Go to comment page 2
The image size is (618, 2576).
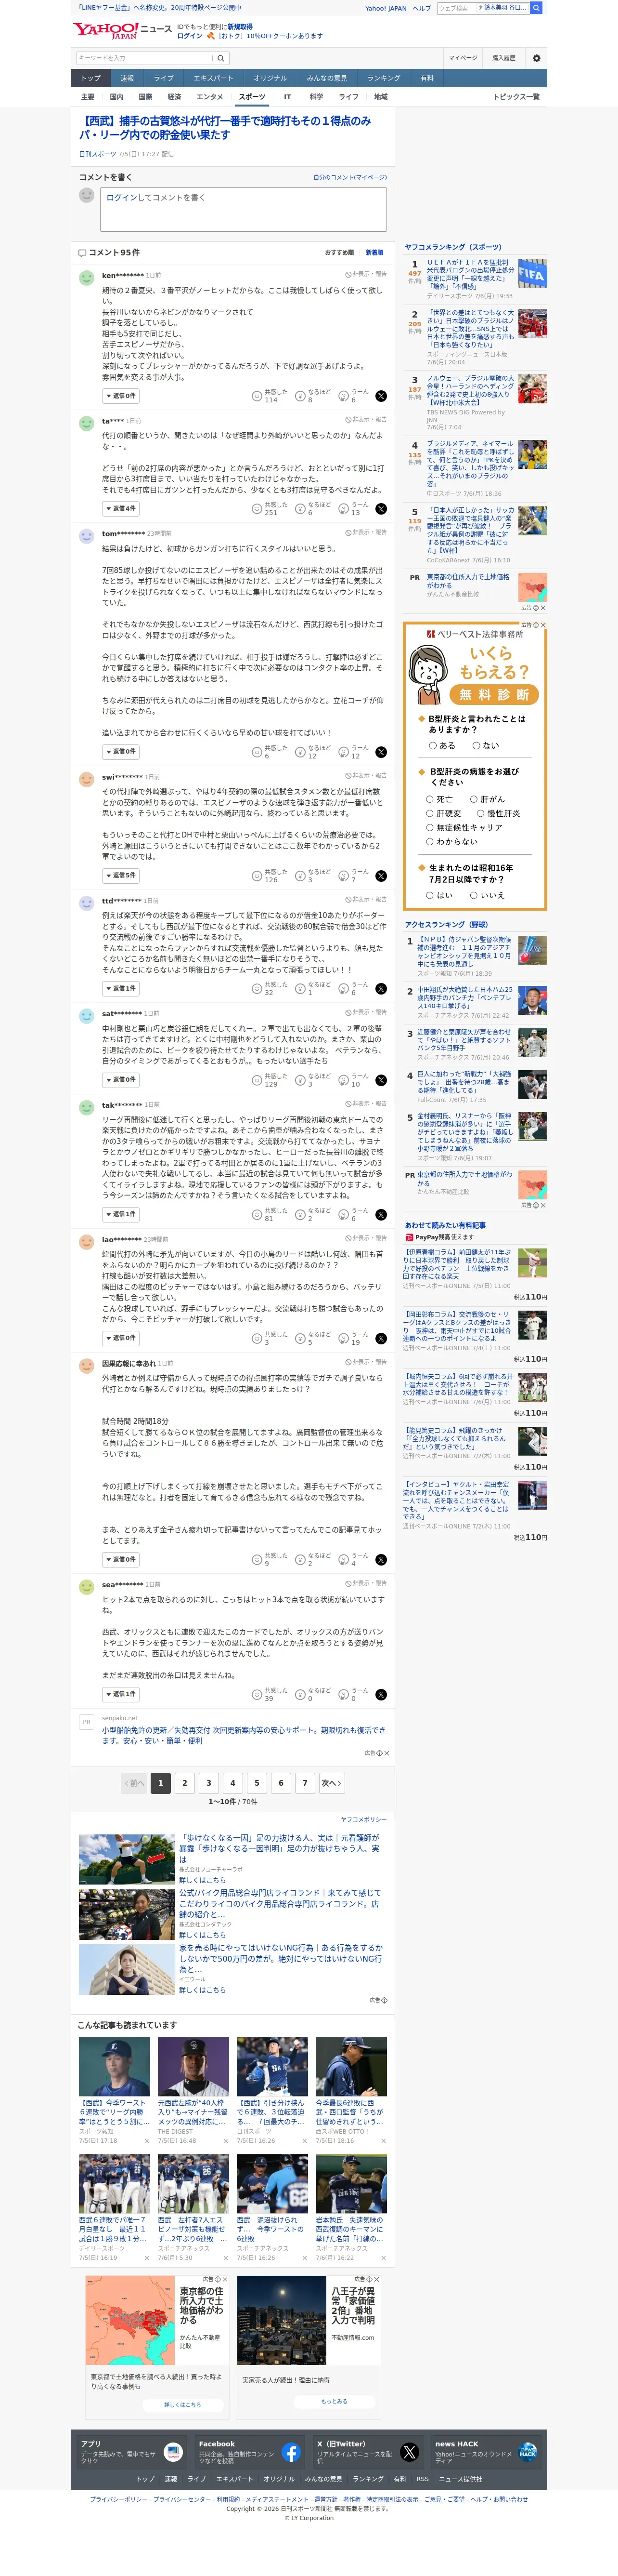pos(184,1783)
